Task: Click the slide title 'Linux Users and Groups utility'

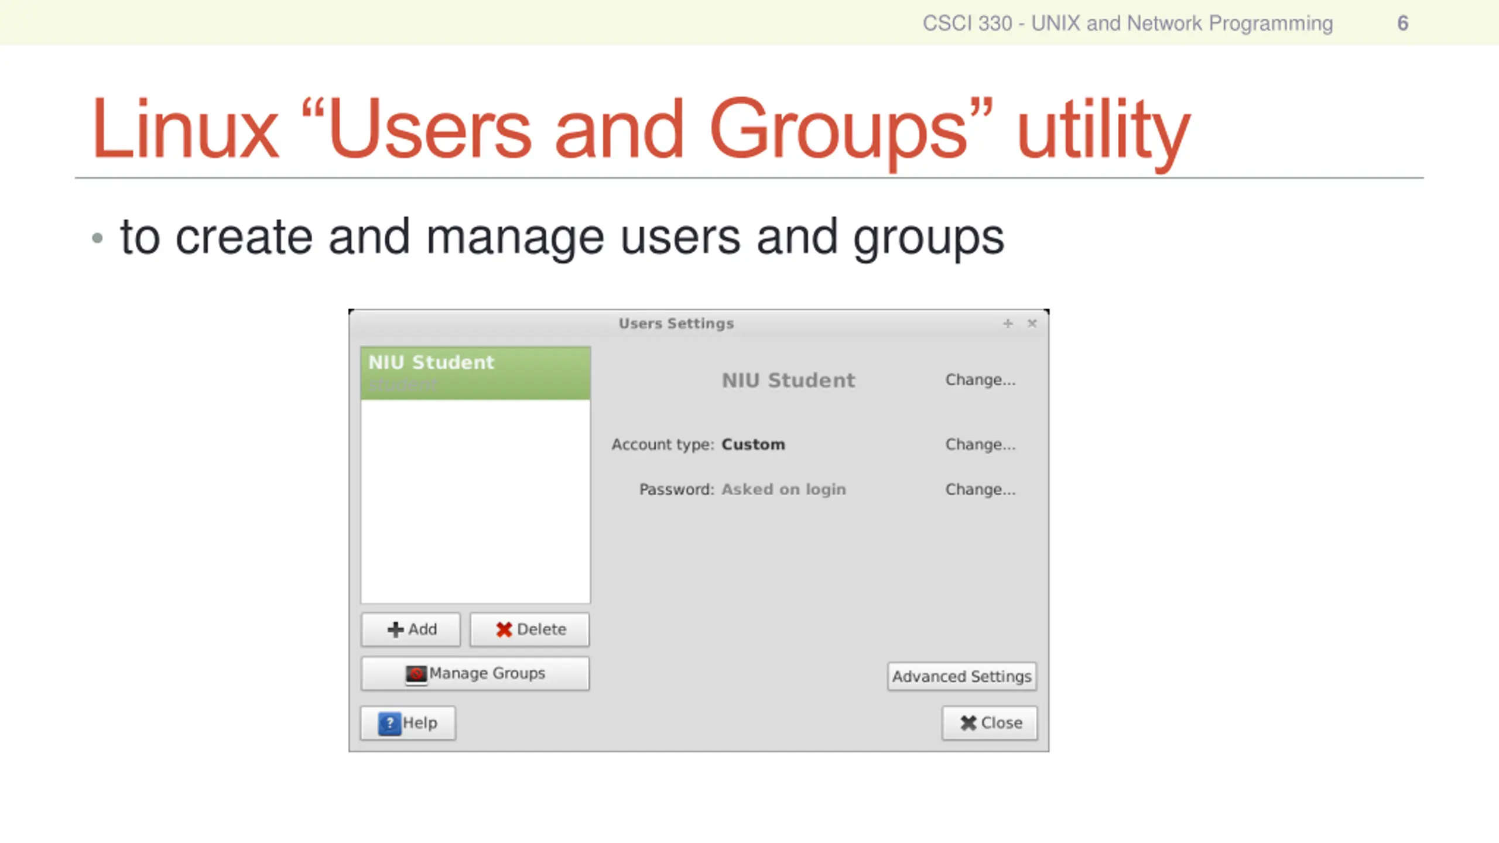Action: [641, 129]
